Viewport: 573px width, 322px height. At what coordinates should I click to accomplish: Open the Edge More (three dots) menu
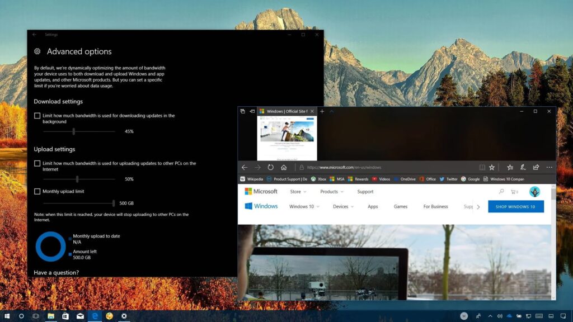pos(549,167)
